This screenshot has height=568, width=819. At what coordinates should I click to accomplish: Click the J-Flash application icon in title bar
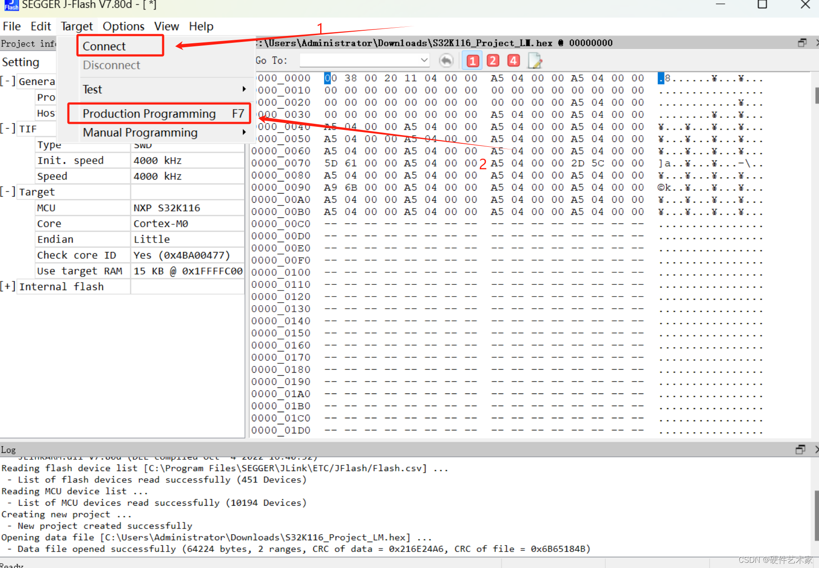coord(11,5)
